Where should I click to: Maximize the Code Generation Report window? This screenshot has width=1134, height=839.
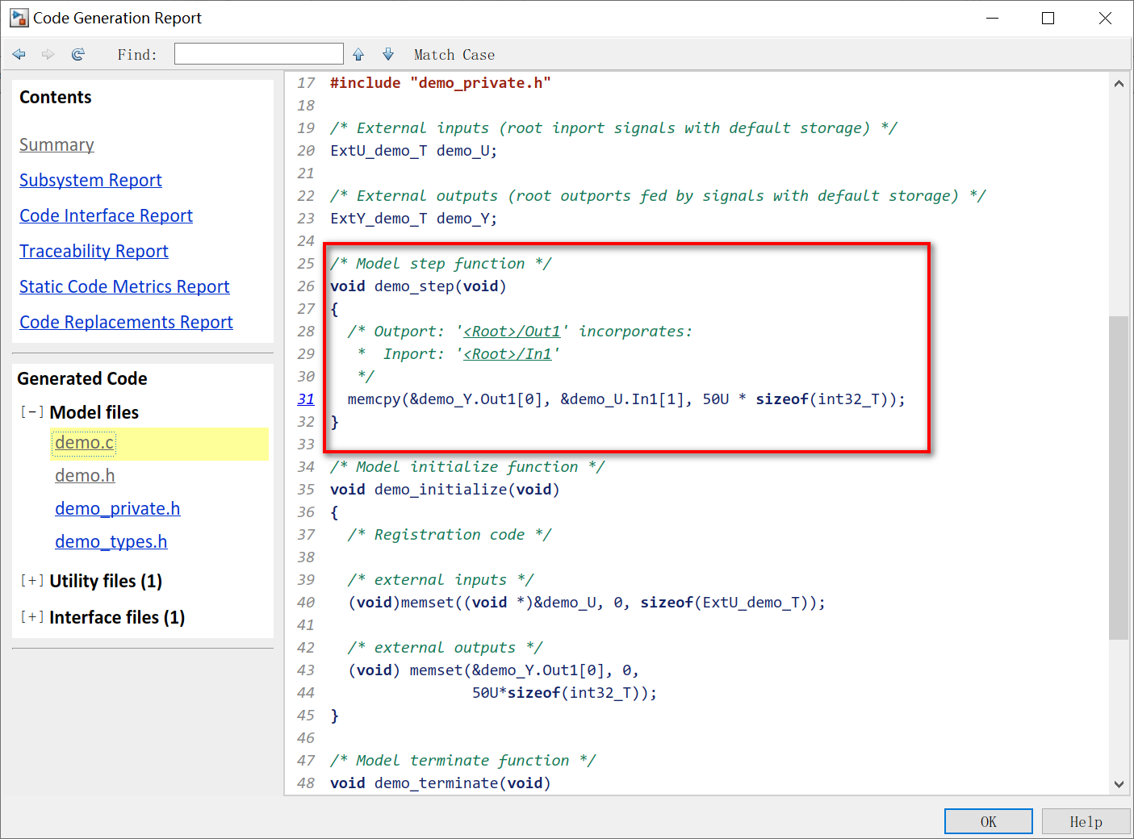1048,18
